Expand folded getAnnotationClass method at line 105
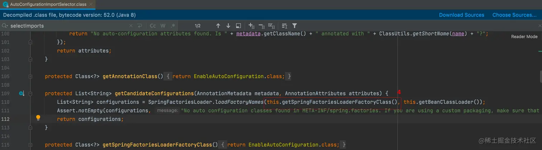The image size is (542, 150). click(x=30, y=76)
